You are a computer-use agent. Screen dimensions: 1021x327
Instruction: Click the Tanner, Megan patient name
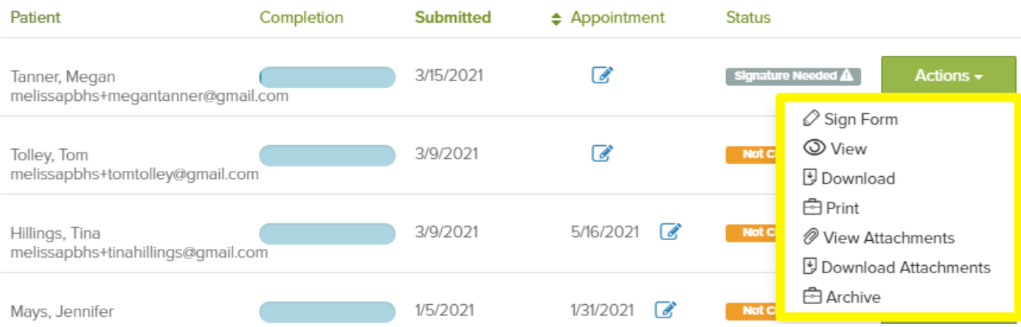pos(63,77)
